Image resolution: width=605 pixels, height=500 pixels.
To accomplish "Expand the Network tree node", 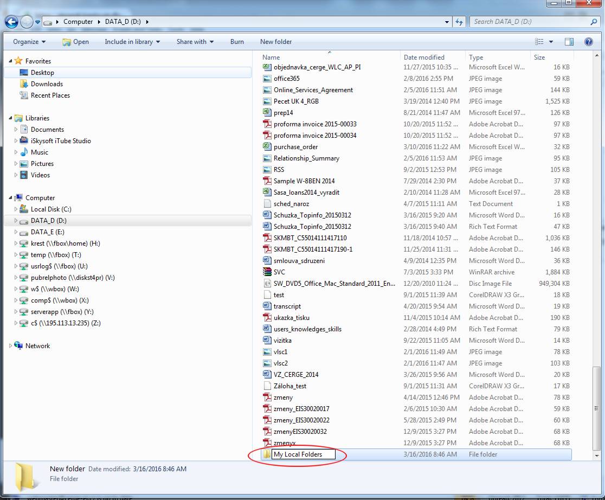I will (11, 346).
